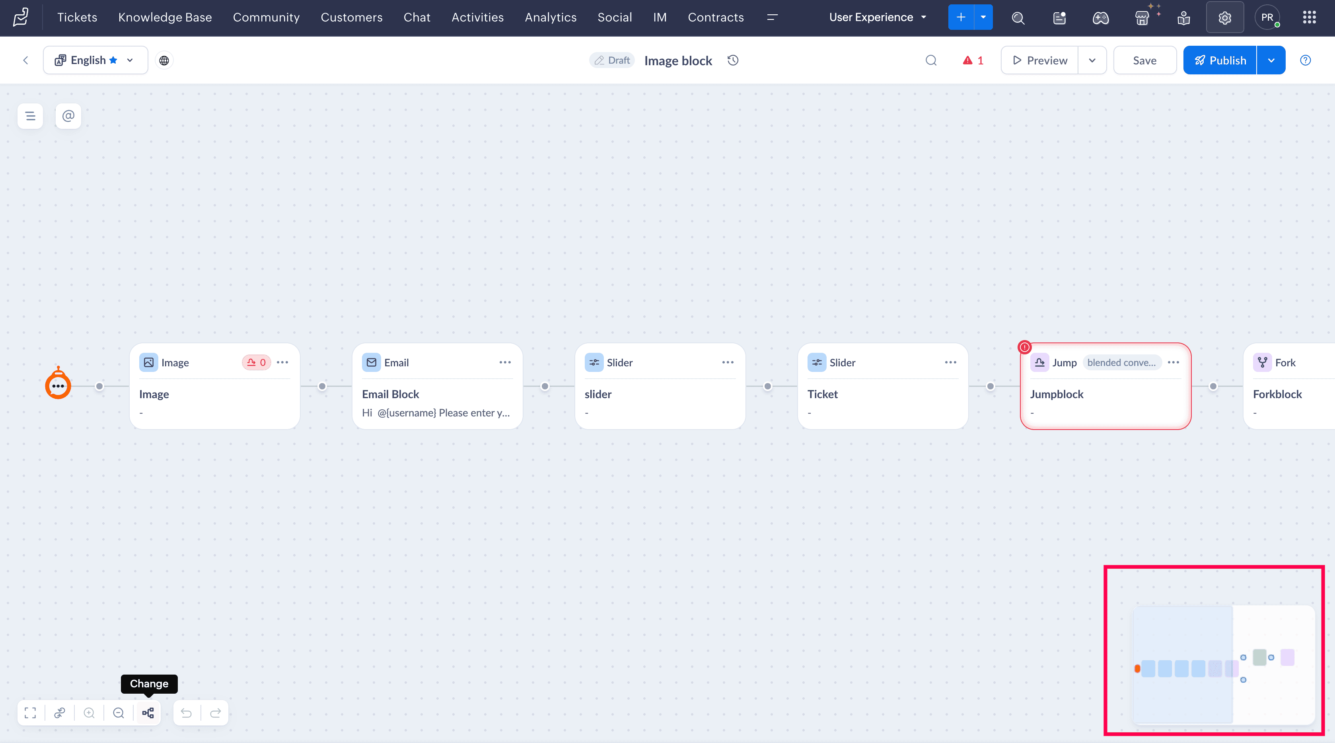Open version history clock icon
The width and height of the screenshot is (1335, 743).
(733, 60)
